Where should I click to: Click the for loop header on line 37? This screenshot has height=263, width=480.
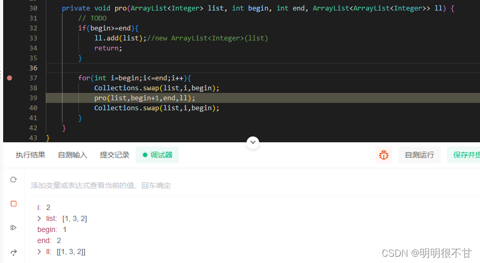135,78
